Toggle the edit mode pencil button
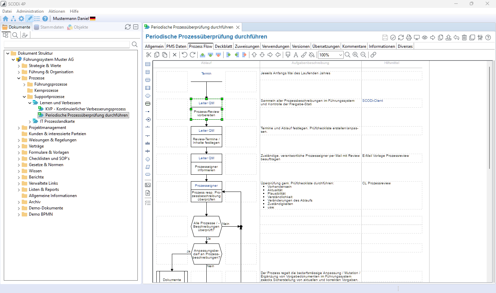 coord(30,19)
